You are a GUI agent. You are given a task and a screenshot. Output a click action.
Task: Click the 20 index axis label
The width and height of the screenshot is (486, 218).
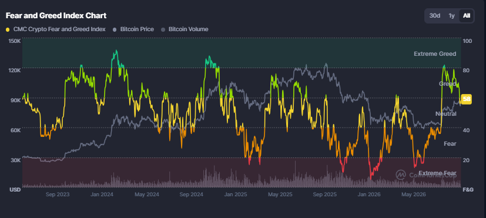[x=465, y=160]
